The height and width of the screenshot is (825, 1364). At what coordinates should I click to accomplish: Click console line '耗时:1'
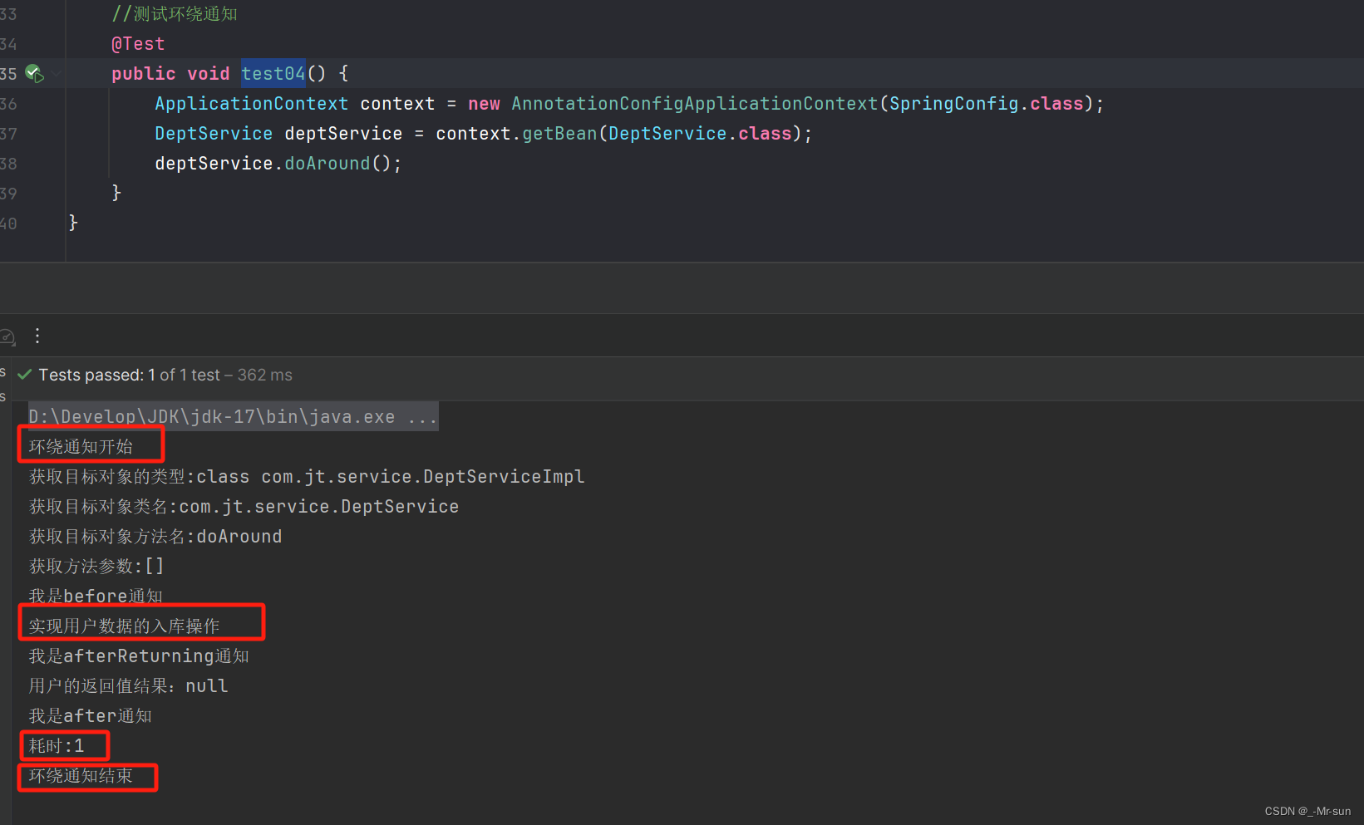coord(57,746)
